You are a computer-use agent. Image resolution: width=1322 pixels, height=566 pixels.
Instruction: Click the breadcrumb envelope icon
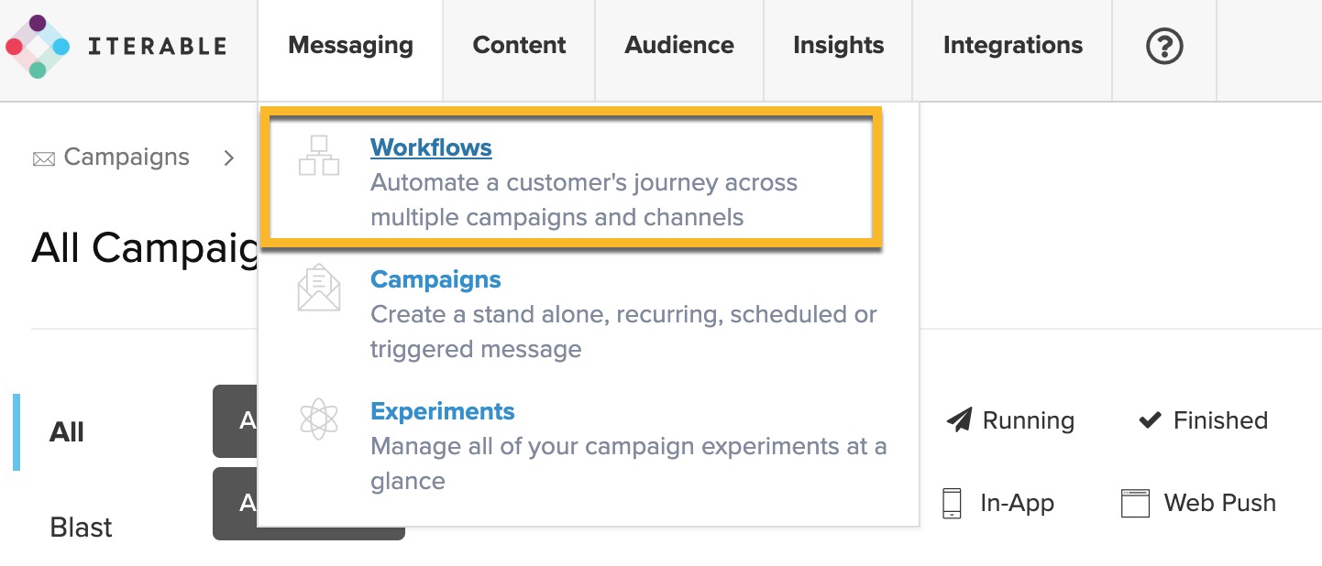click(x=43, y=158)
